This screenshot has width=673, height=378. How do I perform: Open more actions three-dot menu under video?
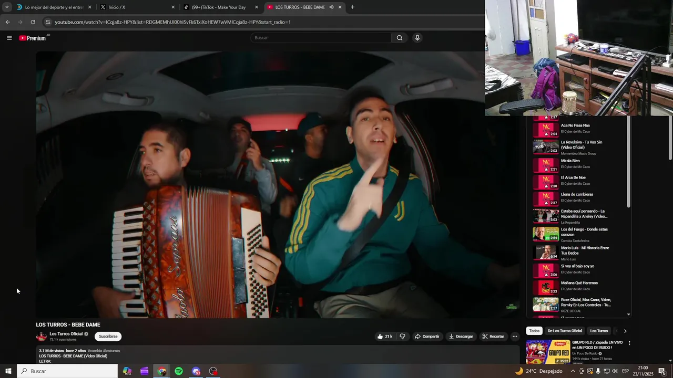click(x=515, y=337)
